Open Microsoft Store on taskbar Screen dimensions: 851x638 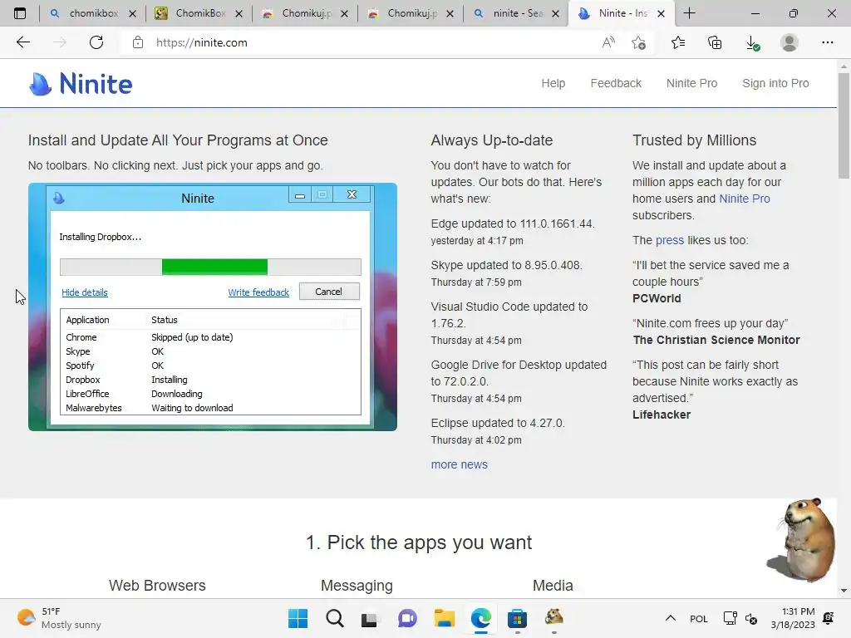click(517, 618)
